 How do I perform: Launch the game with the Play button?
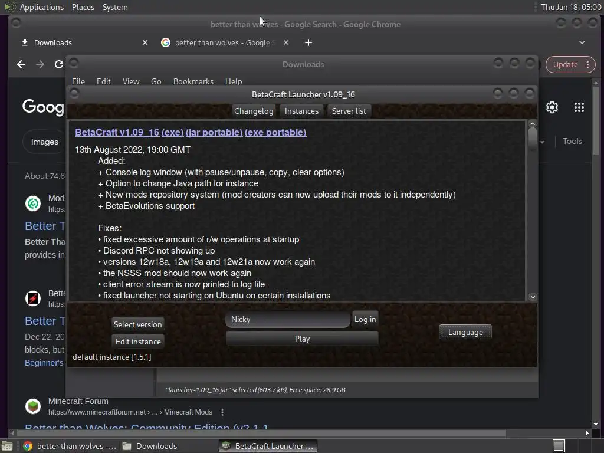pos(302,339)
